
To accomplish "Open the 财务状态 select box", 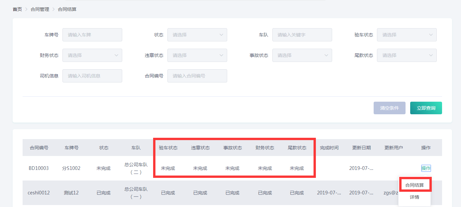I will click(92, 55).
